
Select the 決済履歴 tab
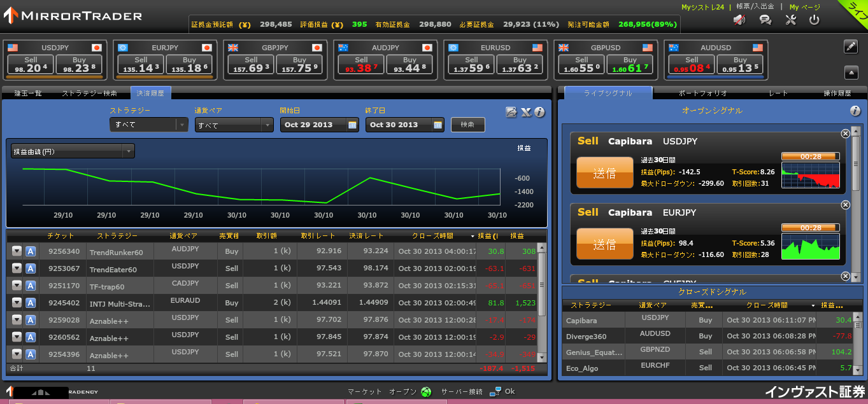150,93
